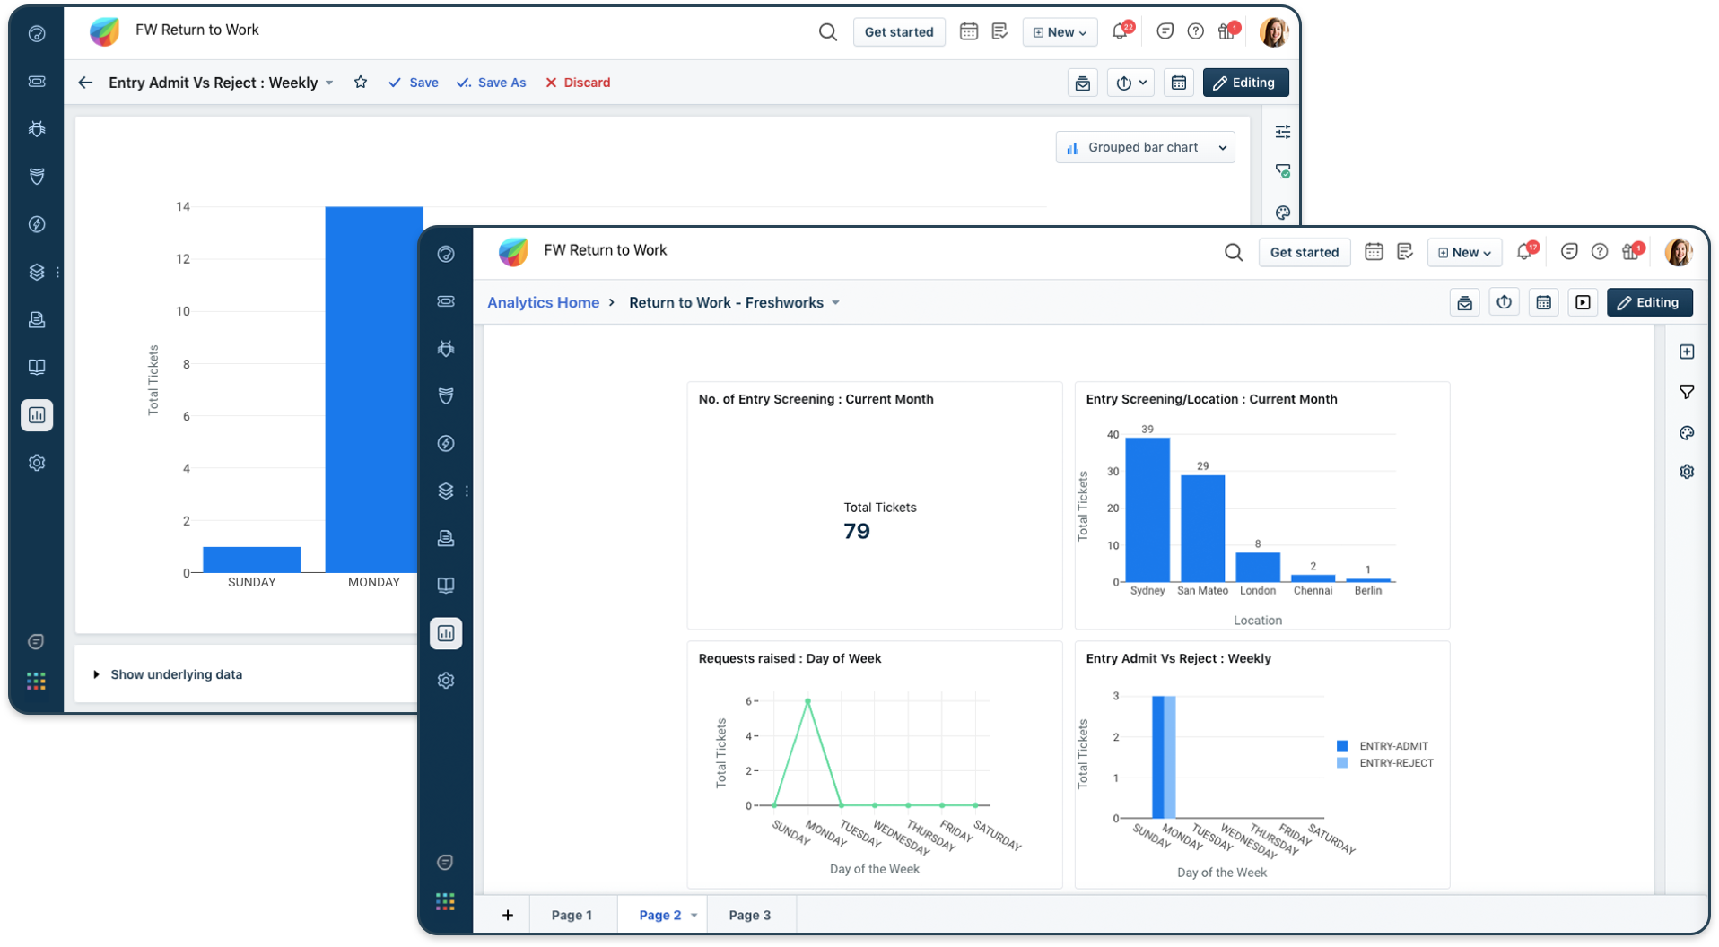Toggle Editing mode in back window

(1245, 83)
